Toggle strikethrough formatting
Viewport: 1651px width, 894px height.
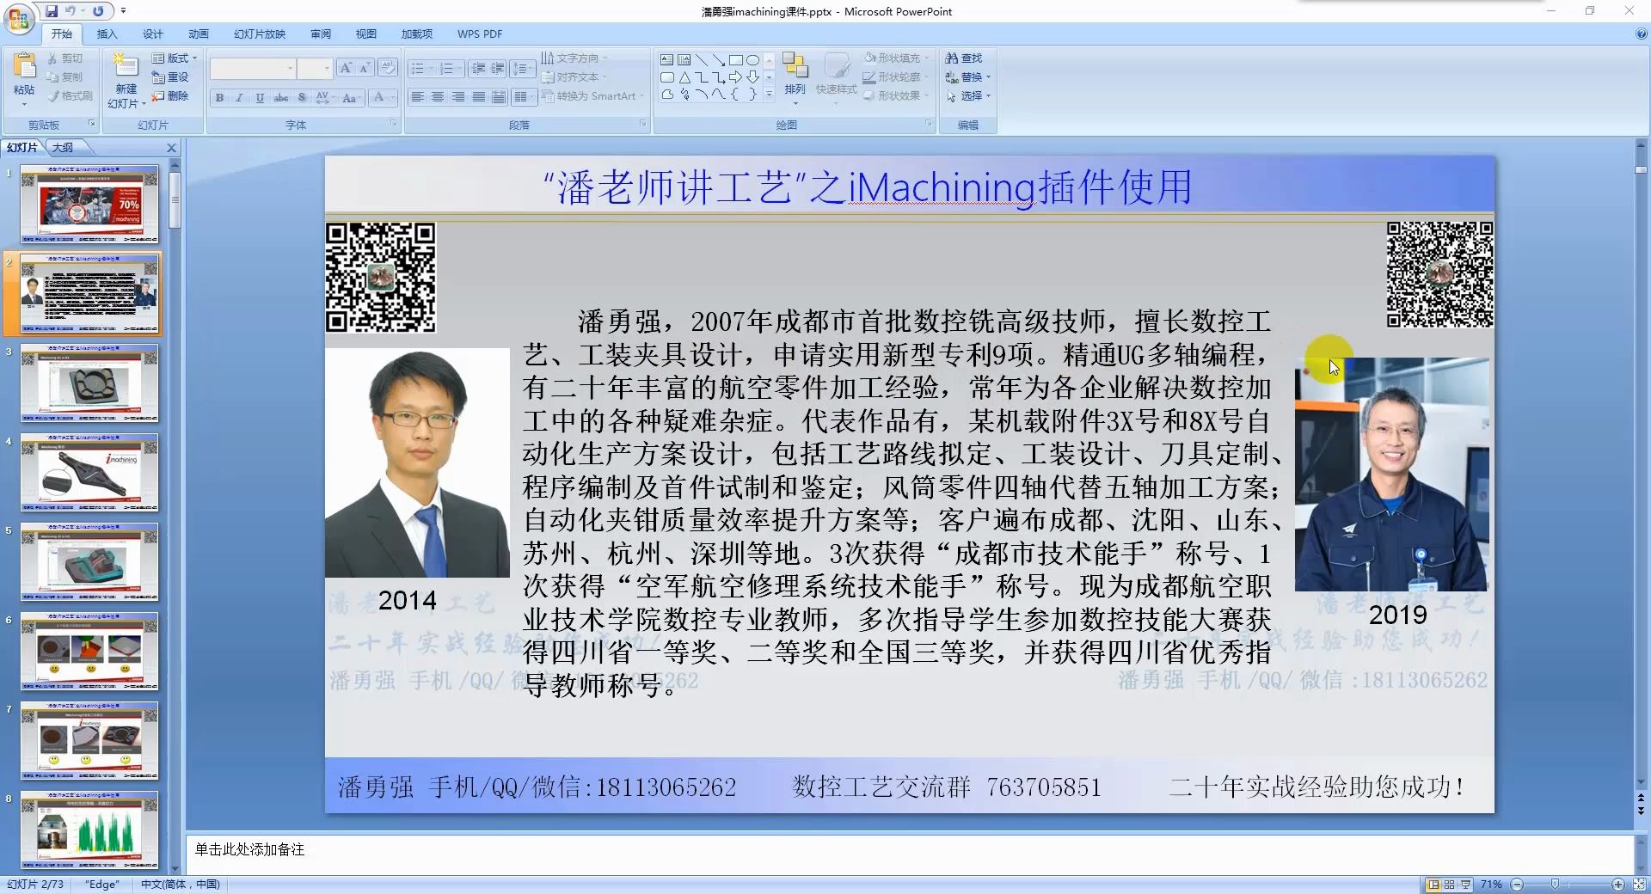[281, 97]
